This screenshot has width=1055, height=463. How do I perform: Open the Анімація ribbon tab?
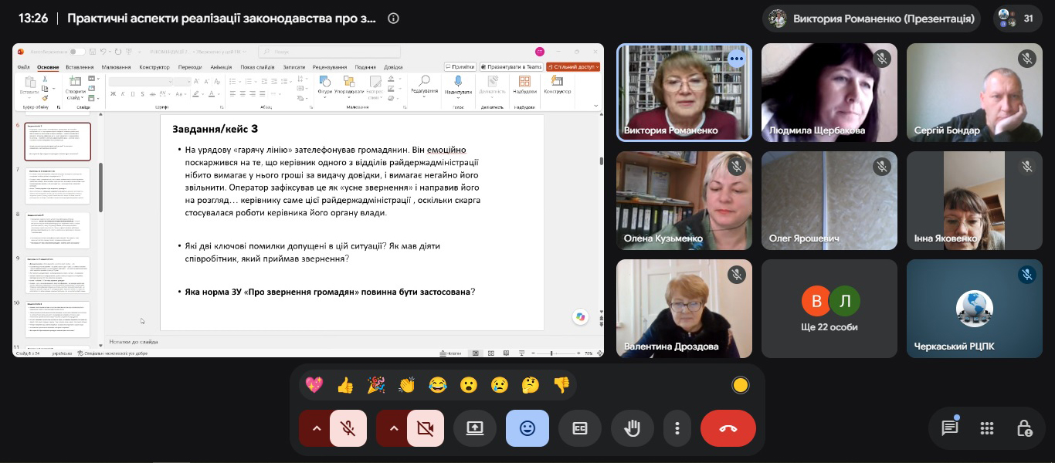pos(221,67)
